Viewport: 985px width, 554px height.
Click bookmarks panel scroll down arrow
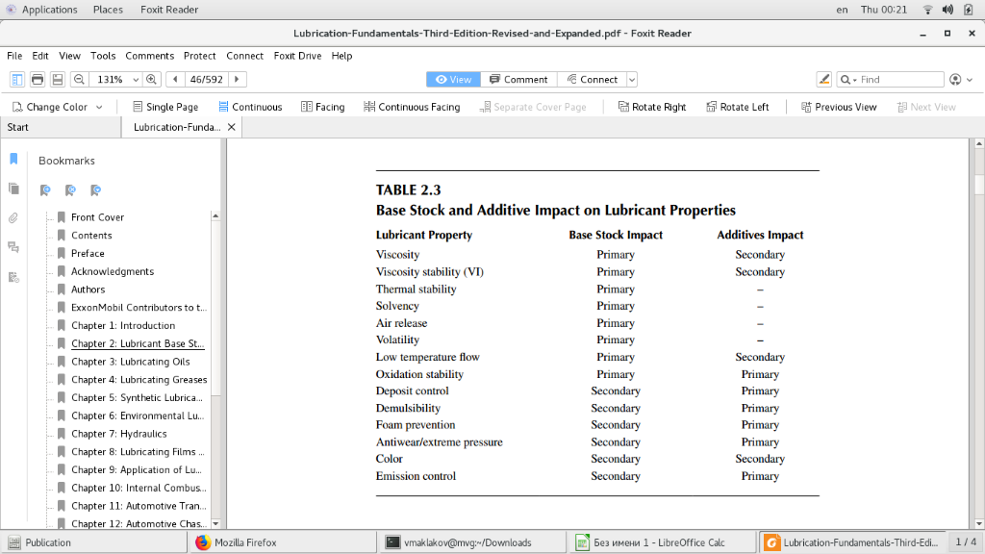pos(215,523)
